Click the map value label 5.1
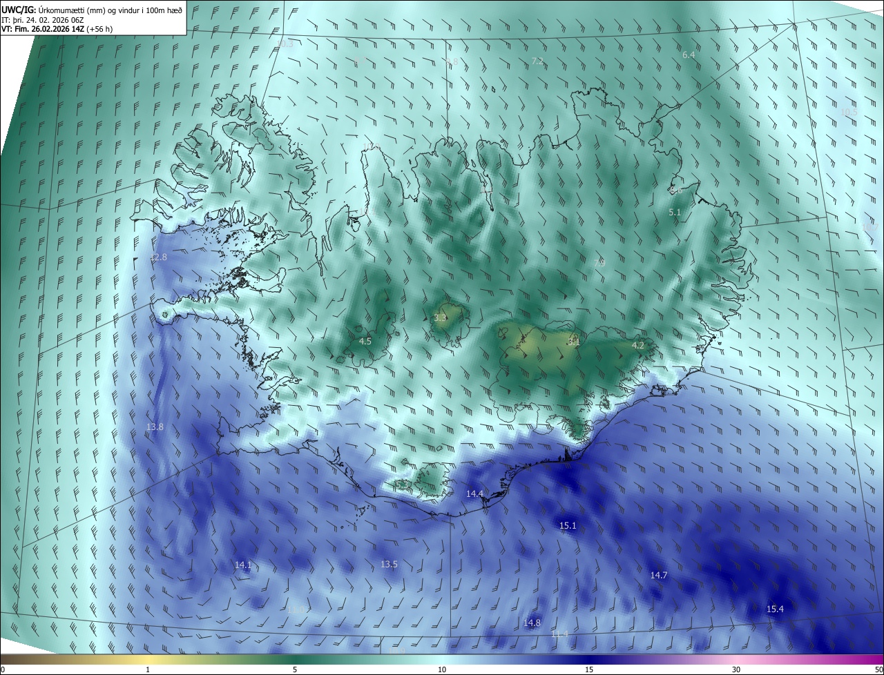The height and width of the screenshot is (675, 884). [675, 213]
